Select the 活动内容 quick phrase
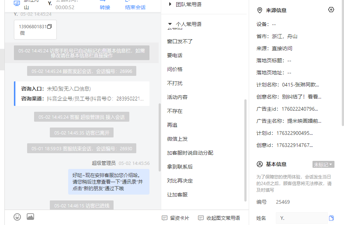Viewport: 344px width, 225px height. (177, 97)
